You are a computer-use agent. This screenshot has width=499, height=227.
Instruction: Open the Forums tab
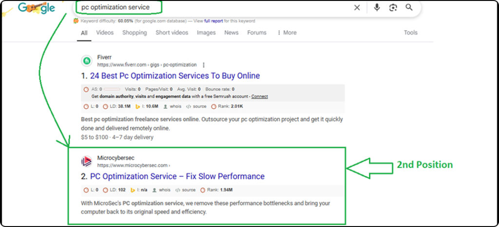pos(257,33)
